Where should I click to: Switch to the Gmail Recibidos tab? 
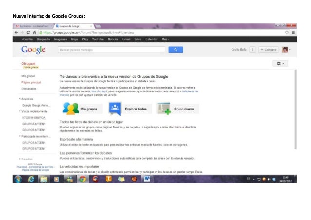pos(33,26)
